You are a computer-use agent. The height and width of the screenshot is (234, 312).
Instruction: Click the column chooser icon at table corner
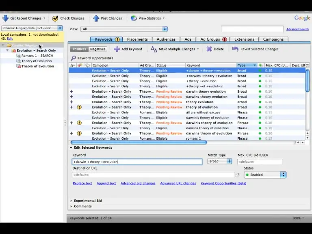click(x=308, y=65)
